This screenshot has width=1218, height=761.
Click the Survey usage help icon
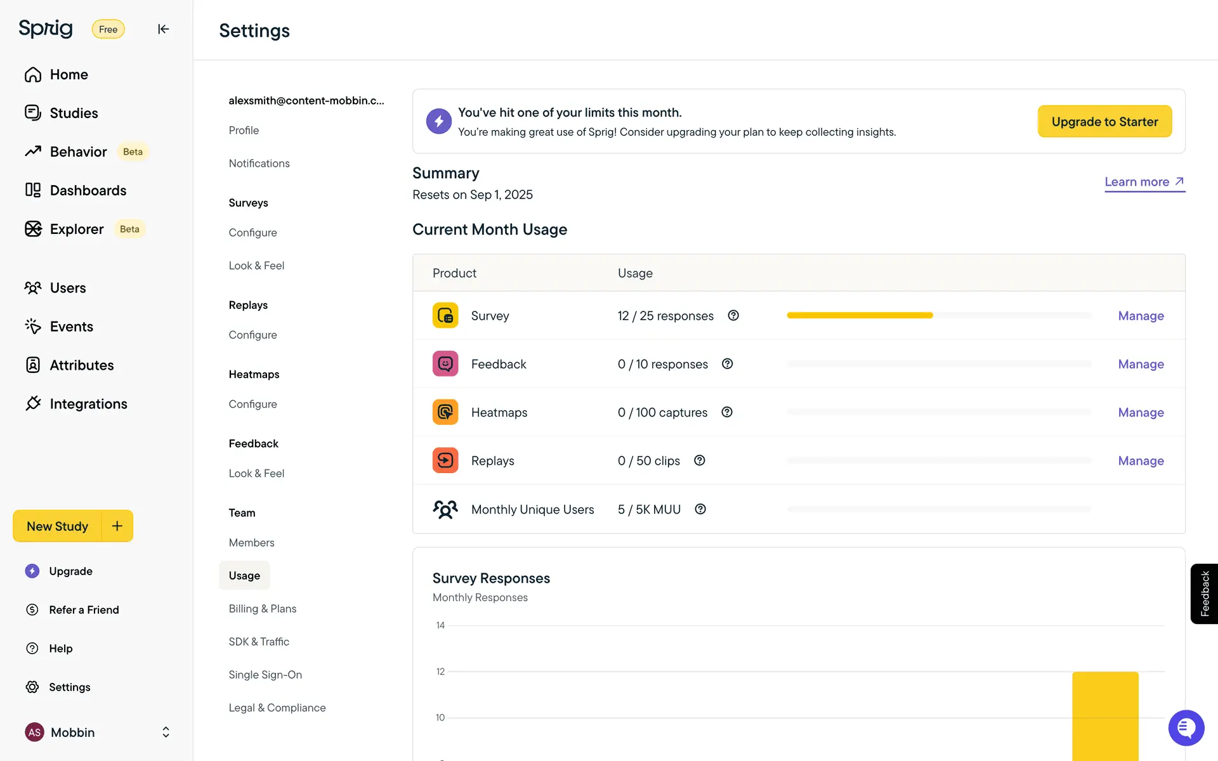pos(733,316)
